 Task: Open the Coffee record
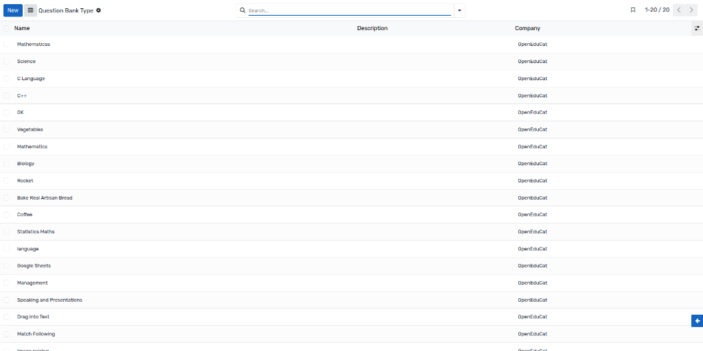point(25,215)
